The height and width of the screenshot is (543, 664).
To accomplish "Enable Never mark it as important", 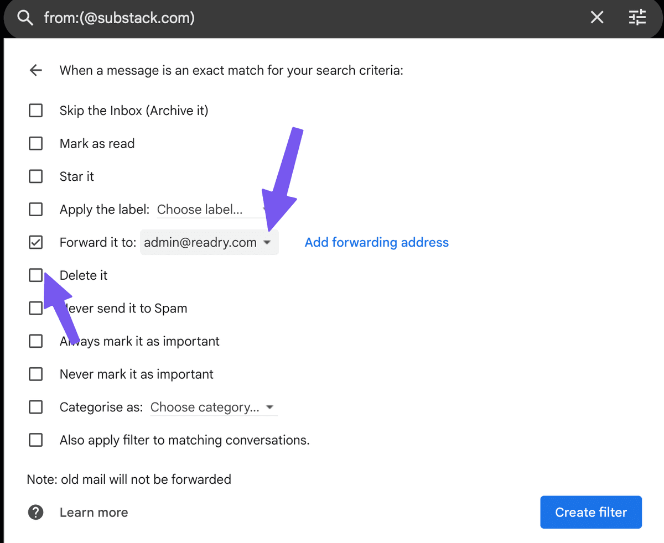I will 35,374.
